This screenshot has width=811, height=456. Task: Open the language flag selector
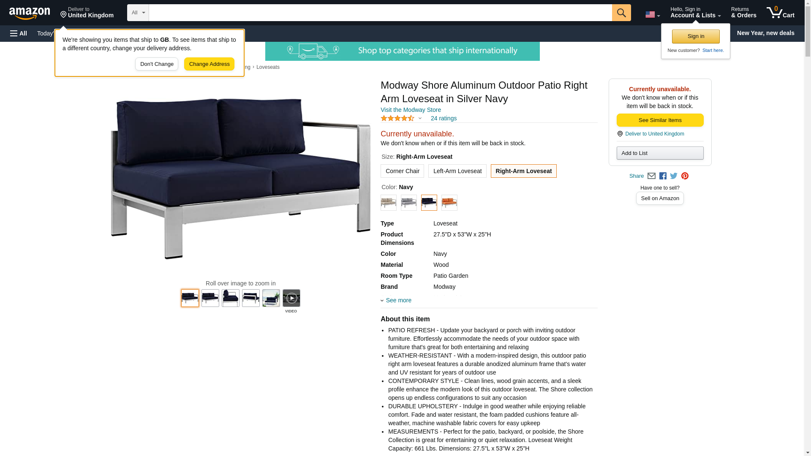click(652, 14)
